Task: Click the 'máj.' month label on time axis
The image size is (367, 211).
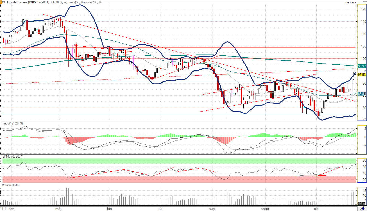Action: 59,209
